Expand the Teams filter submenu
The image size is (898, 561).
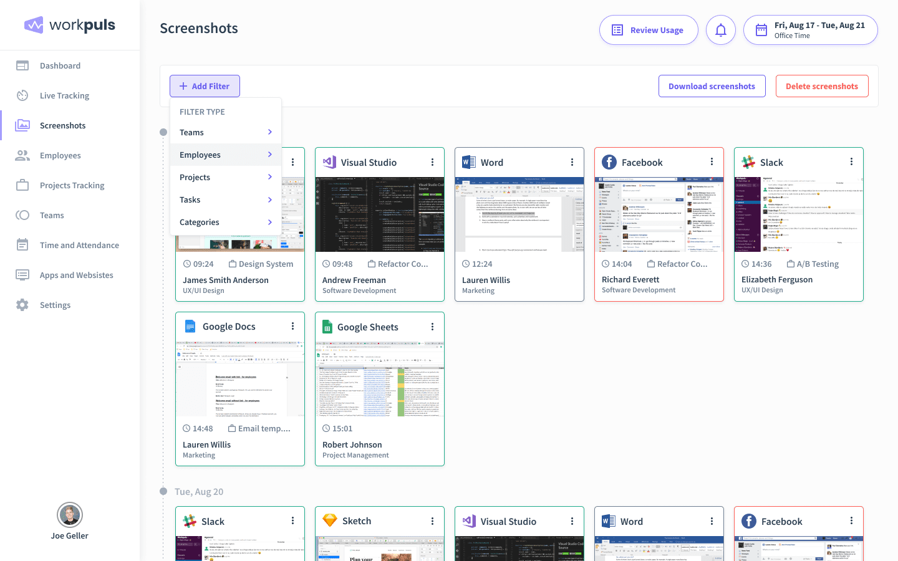click(x=225, y=132)
